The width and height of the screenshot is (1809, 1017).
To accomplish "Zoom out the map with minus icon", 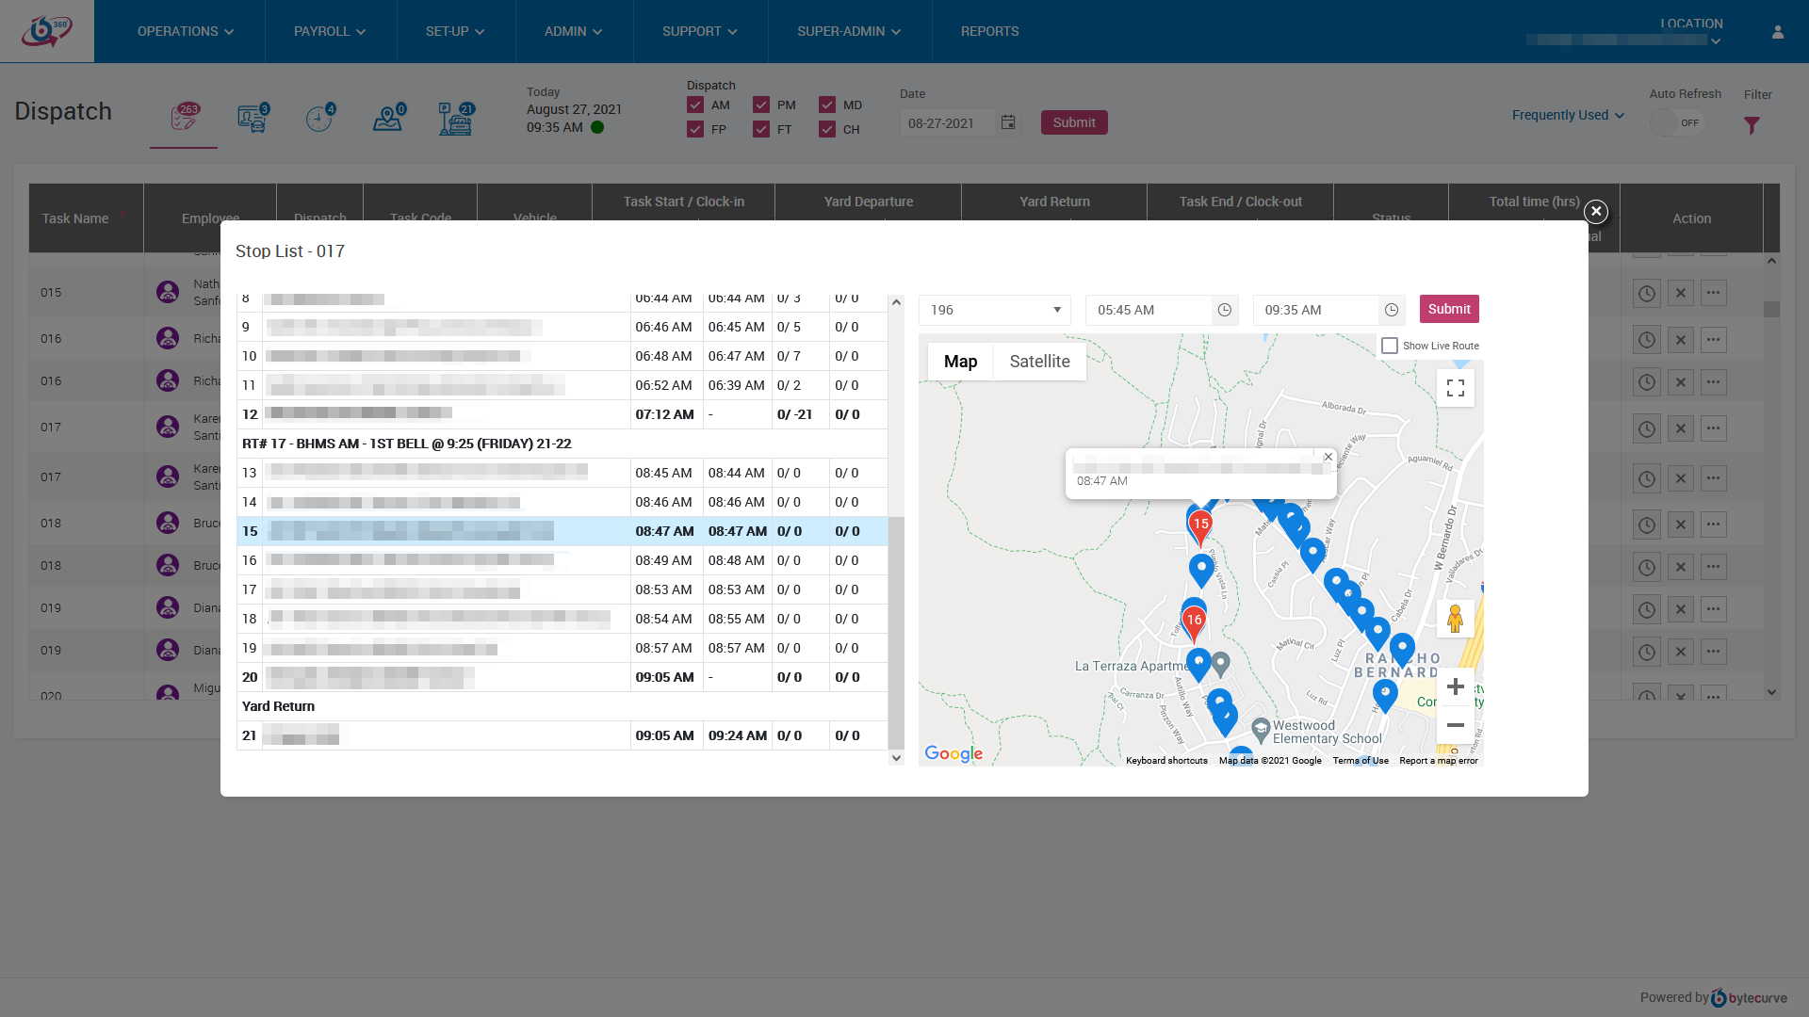I will pos(1455,725).
